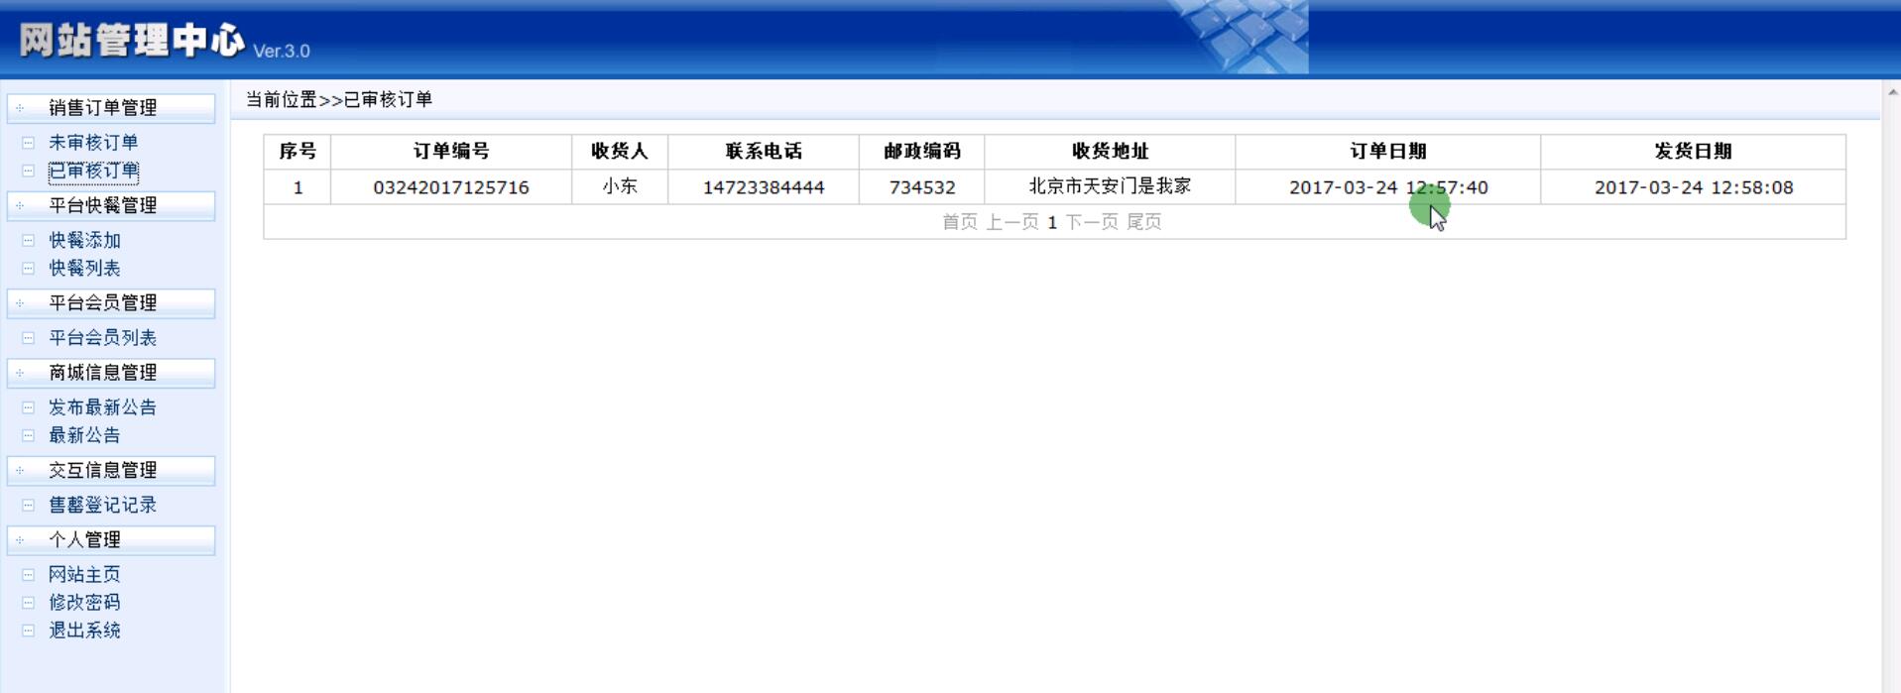Click the icon beside 发布最新公告
Image resolution: width=1901 pixels, height=693 pixels.
click(28, 406)
